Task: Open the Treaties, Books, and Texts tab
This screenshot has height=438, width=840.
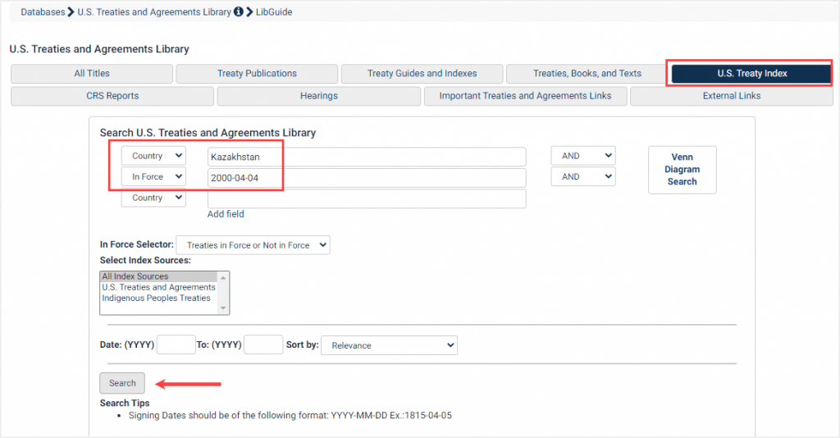Action: [587, 73]
